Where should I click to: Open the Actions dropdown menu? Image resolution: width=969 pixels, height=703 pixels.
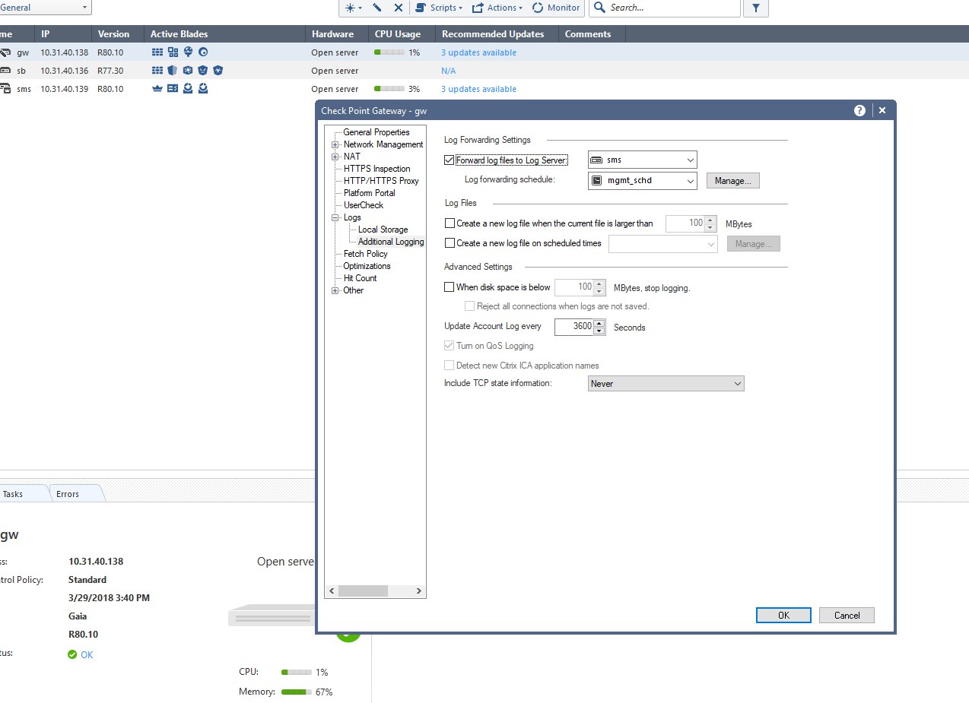[497, 8]
